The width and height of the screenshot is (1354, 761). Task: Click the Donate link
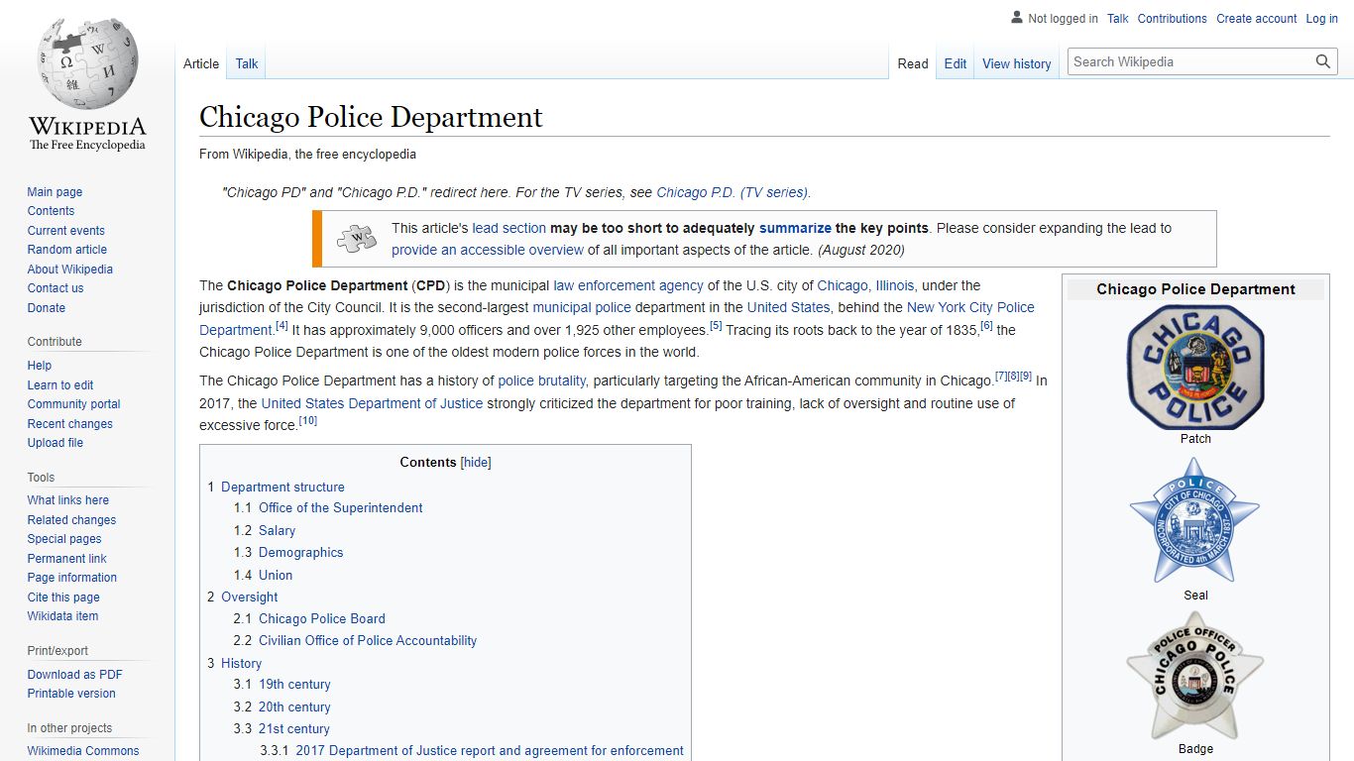[x=47, y=308]
